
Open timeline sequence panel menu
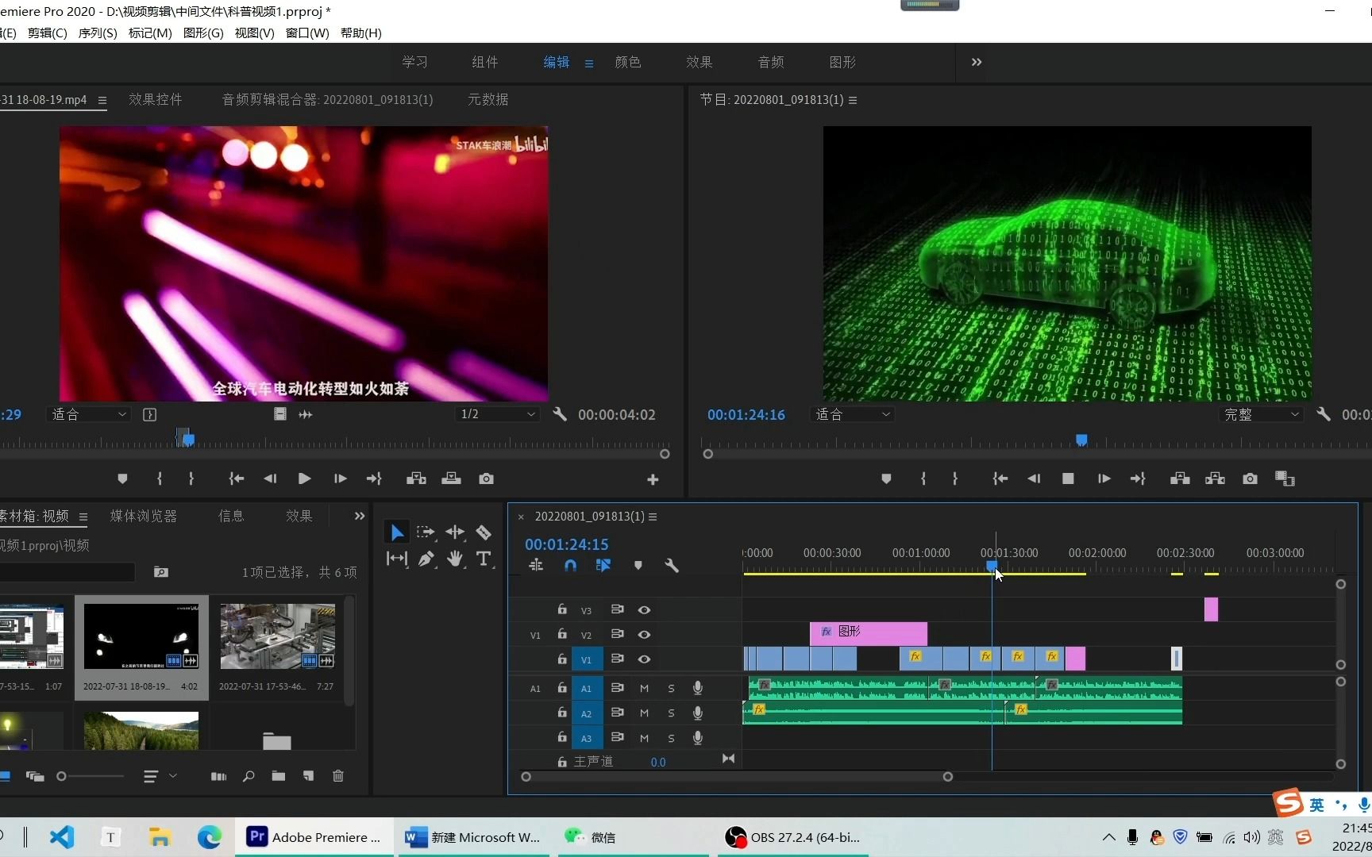tap(653, 517)
